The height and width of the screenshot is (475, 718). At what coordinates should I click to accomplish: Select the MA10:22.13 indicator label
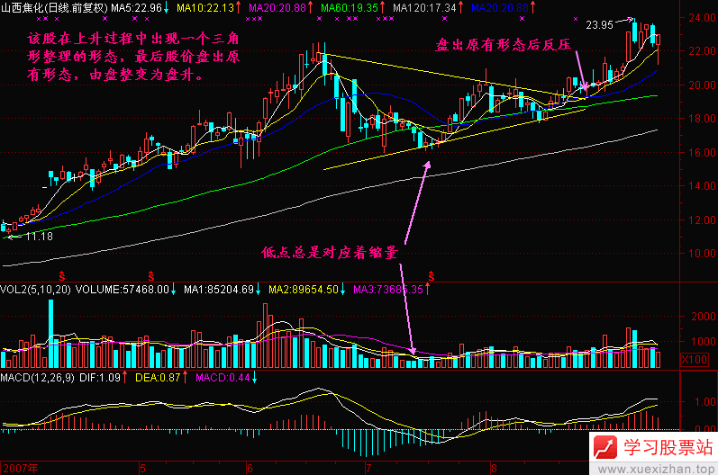click(x=205, y=7)
